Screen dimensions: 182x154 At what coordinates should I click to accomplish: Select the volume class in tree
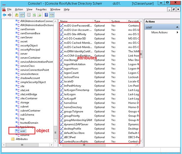coord(25,135)
